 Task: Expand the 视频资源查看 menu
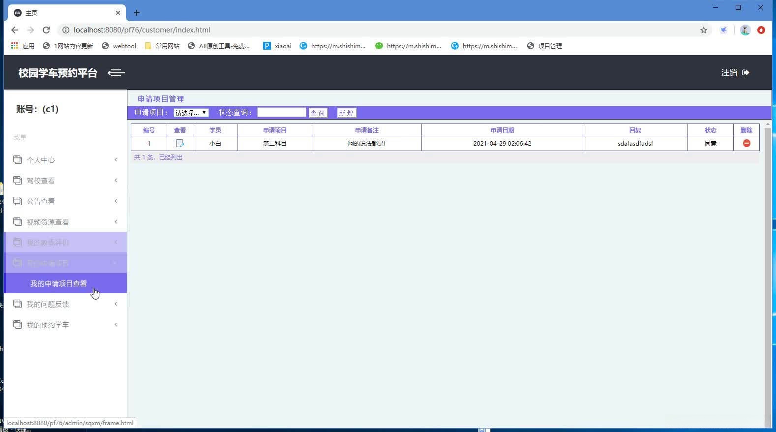(x=65, y=221)
